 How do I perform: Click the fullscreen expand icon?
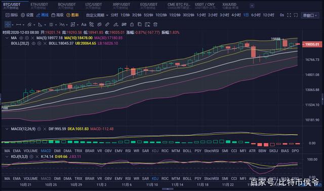pos(289,15)
